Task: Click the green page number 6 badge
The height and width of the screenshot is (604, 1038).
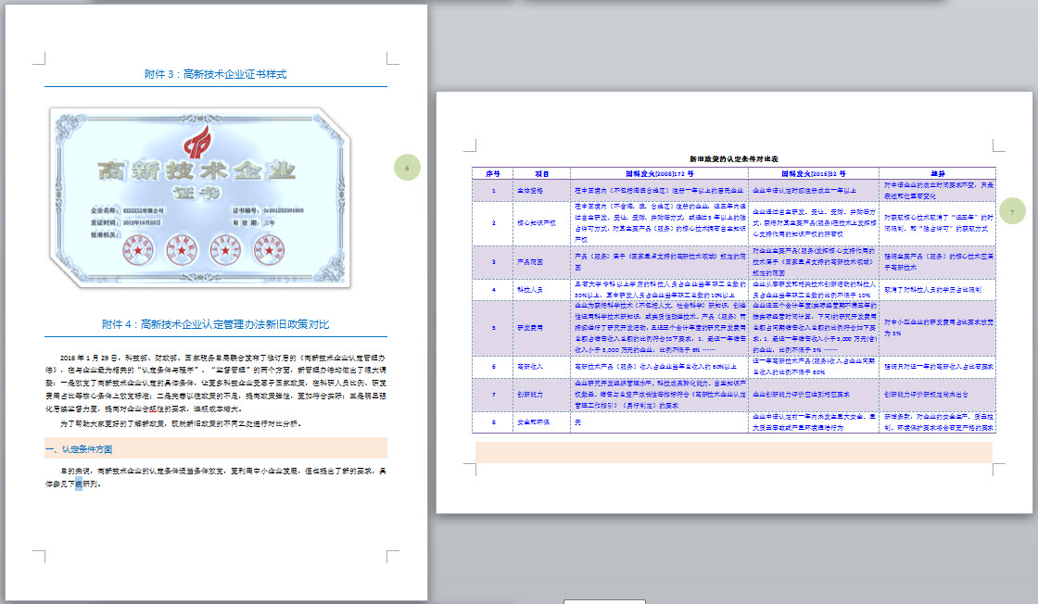Action: coord(407,168)
